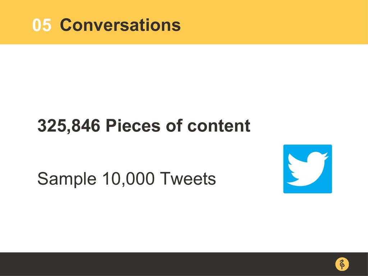The height and width of the screenshot is (276, 368).
Task: Click the number 325,846
Action: 69,126
